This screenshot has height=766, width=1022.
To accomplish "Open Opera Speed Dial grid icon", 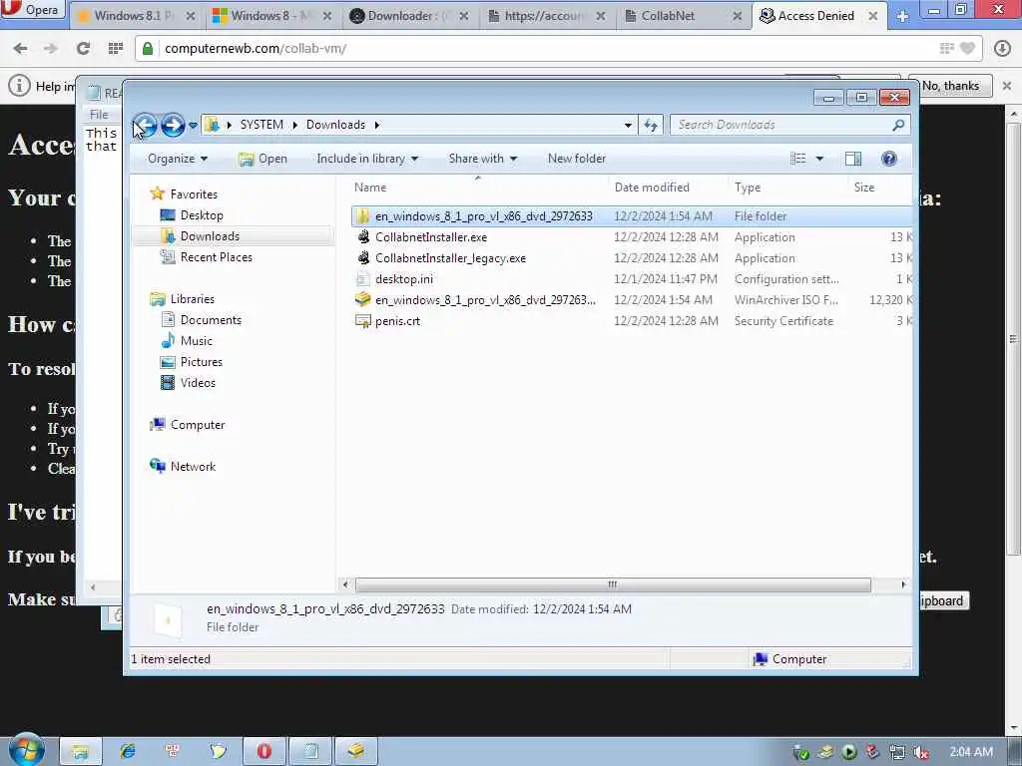I will pyautogui.click(x=116, y=48).
